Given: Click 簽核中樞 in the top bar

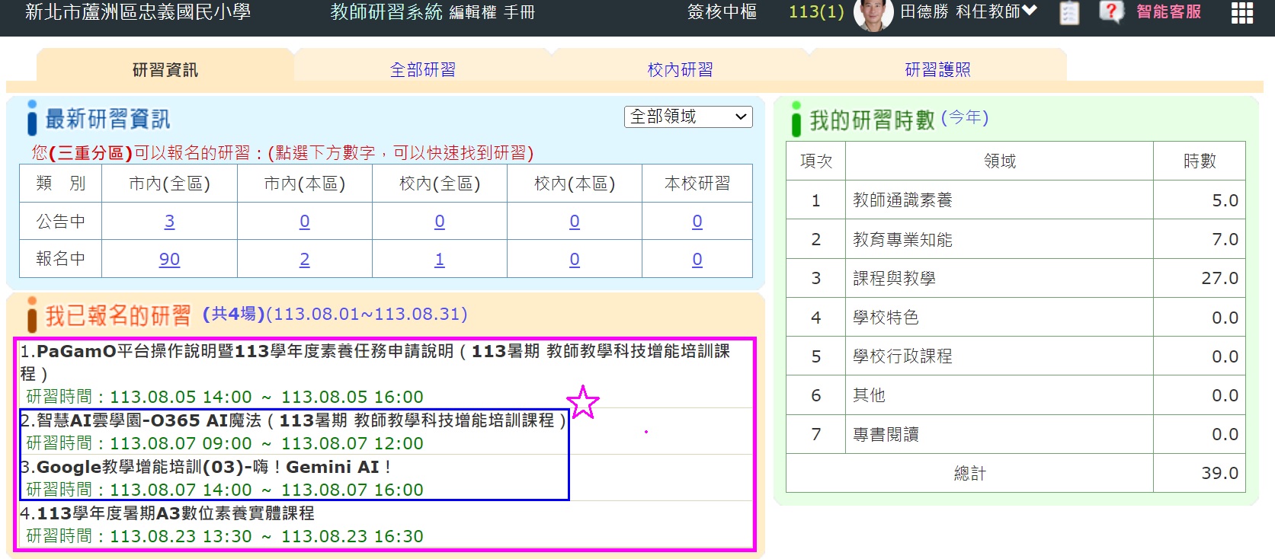Looking at the screenshot, I should coord(722,11).
